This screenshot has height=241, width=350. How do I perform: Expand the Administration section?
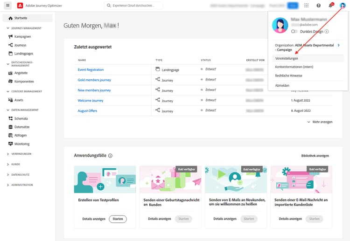[x=8, y=185]
